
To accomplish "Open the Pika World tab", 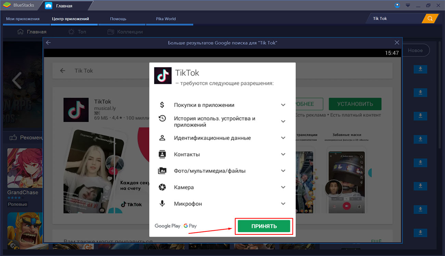I will point(165,19).
